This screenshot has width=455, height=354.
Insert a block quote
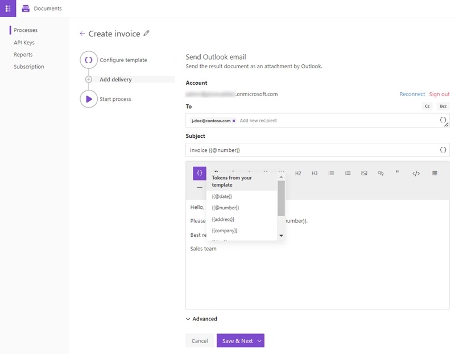(x=397, y=172)
